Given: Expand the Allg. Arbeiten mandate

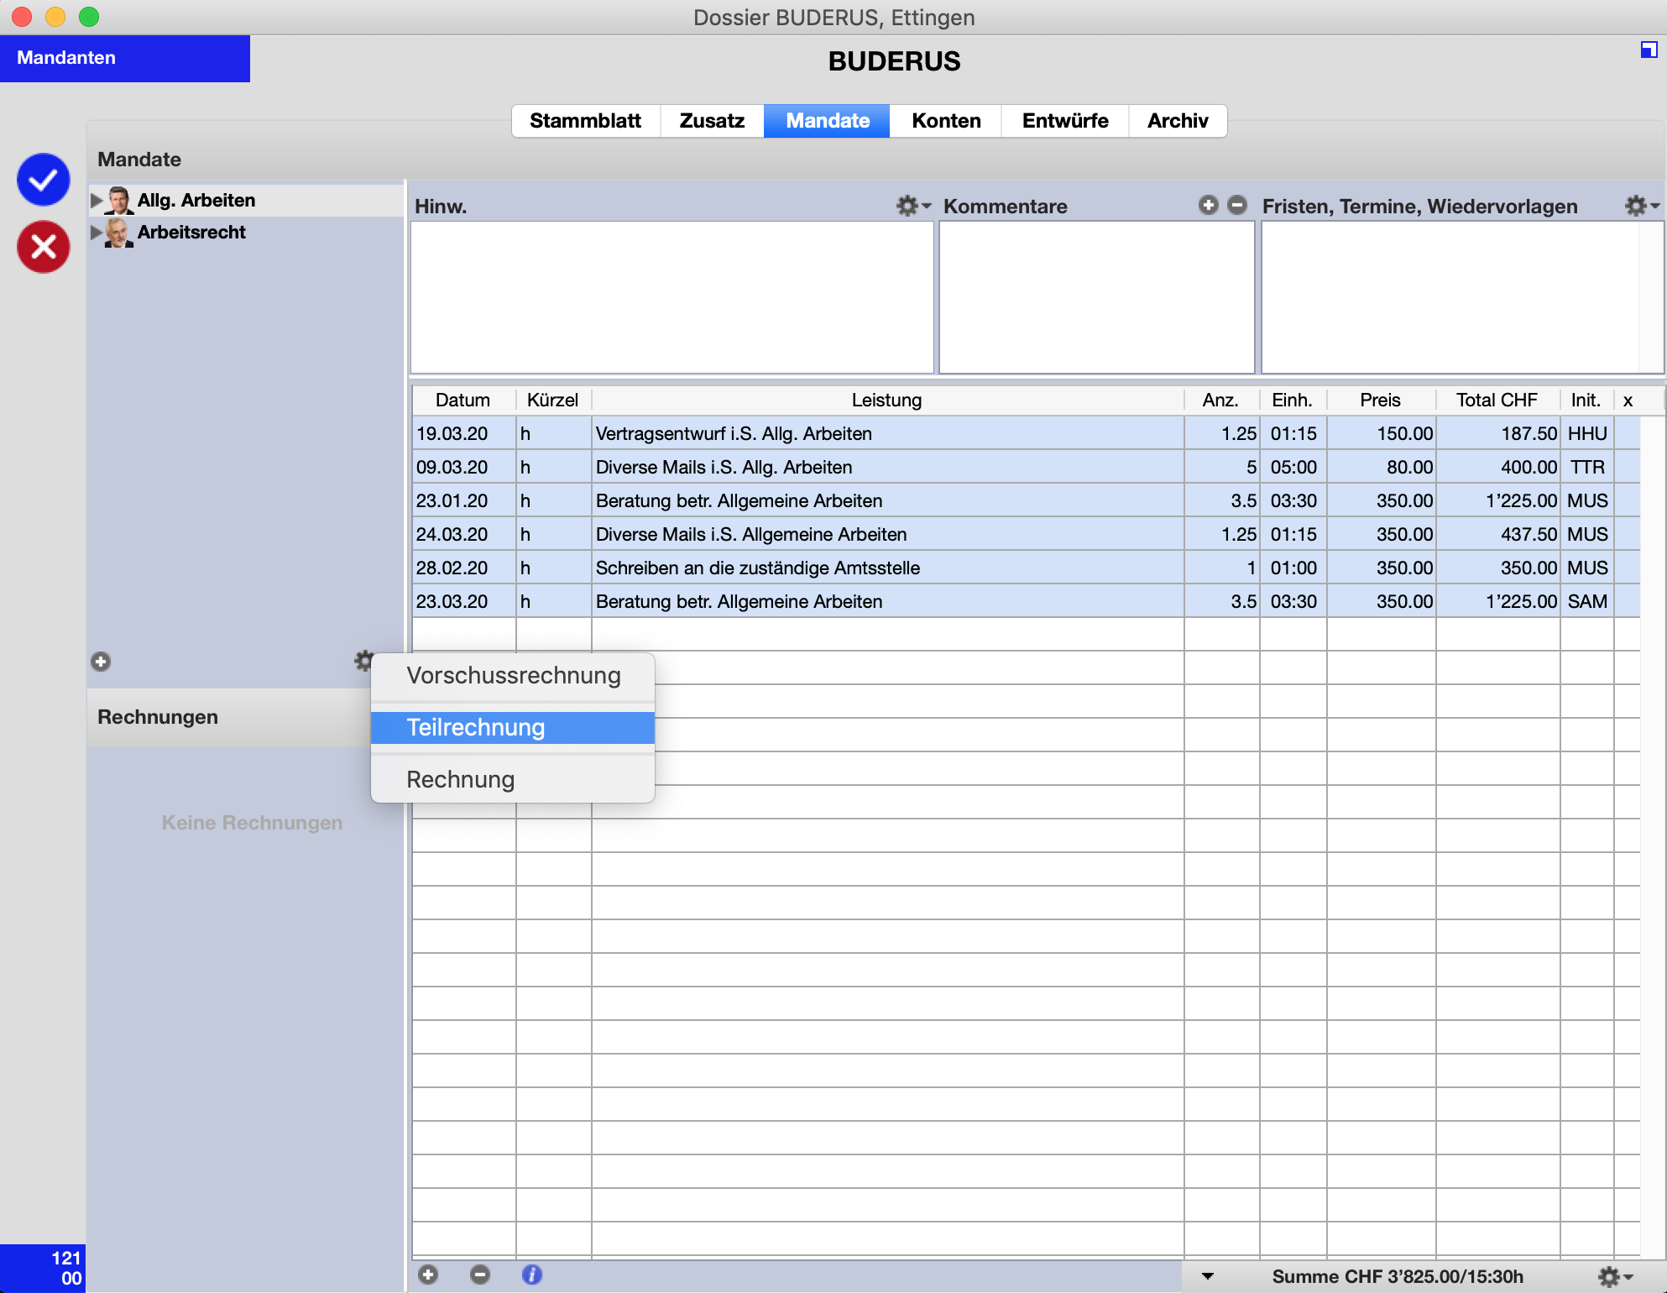Looking at the screenshot, I should pyautogui.click(x=97, y=200).
